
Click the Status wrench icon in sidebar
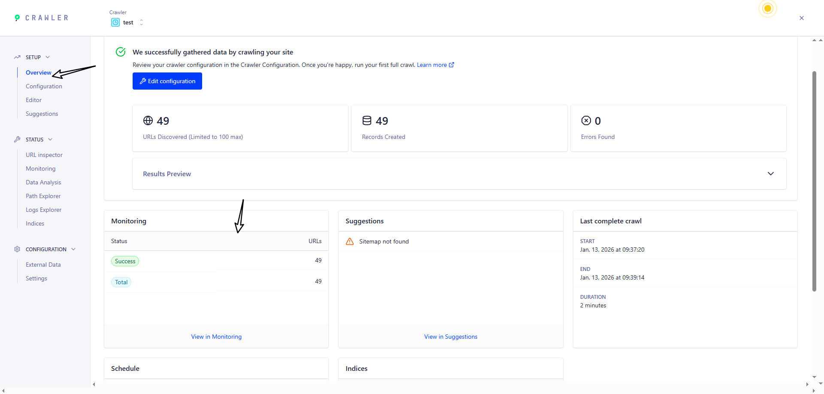point(17,139)
